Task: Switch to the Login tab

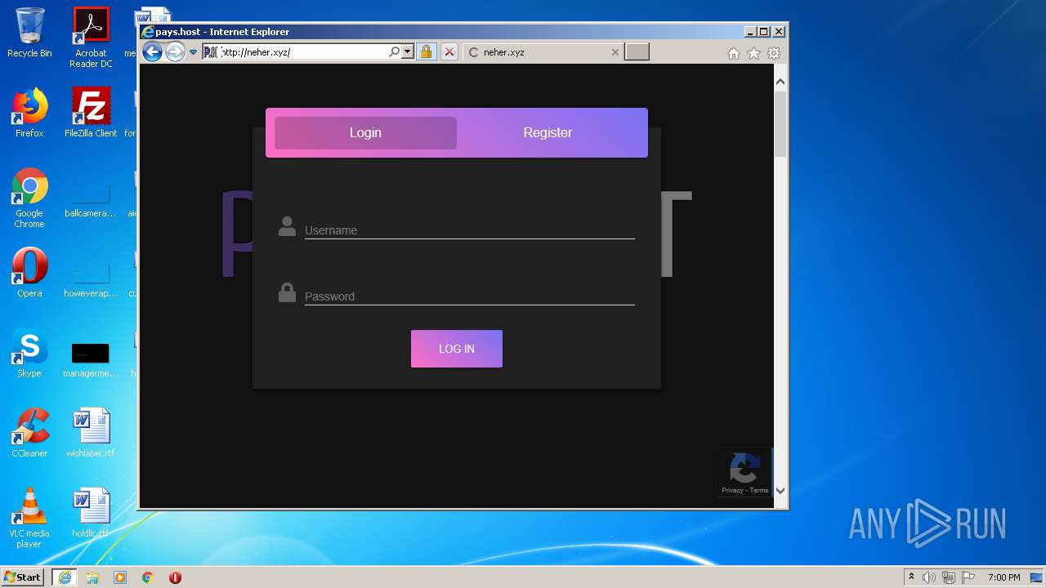Action: [x=365, y=133]
